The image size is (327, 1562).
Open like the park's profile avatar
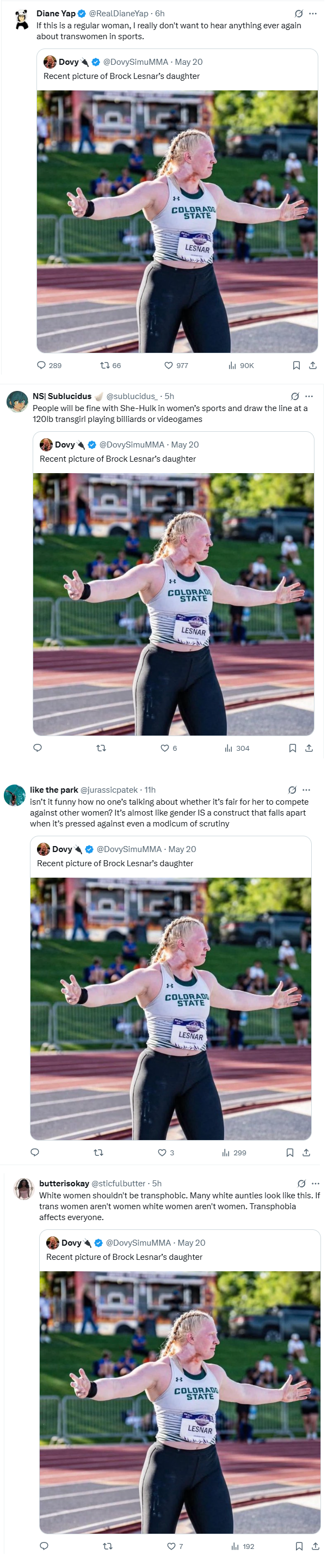coord(15,795)
